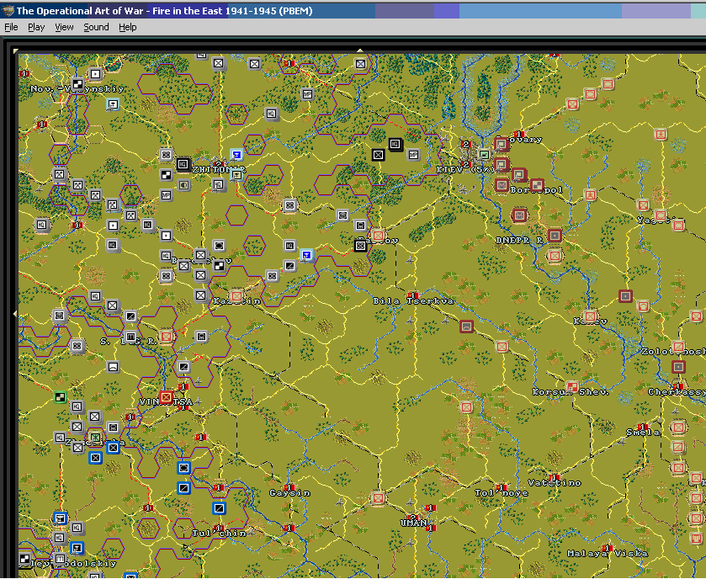Open the View menu
This screenshot has width=706, height=579.
[x=64, y=28]
